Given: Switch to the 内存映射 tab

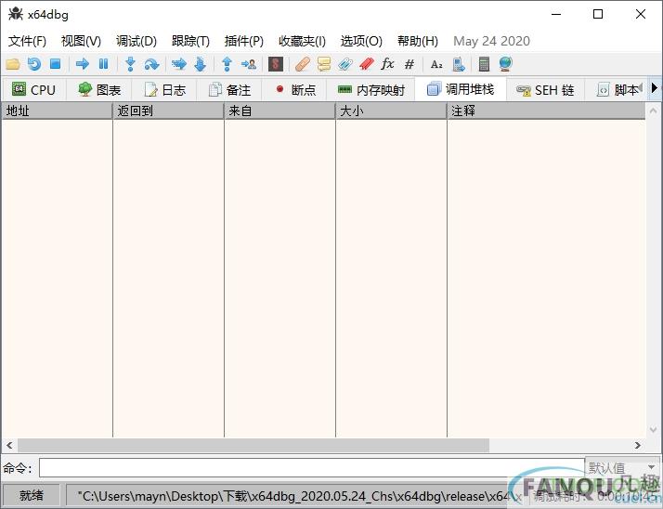Looking at the screenshot, I should click(x=370, y=90).
